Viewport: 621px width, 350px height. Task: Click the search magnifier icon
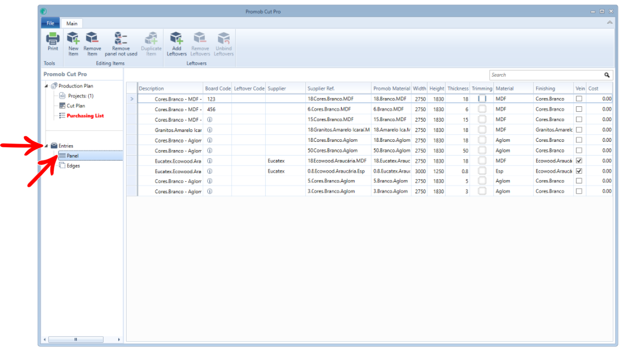(607, 75)
